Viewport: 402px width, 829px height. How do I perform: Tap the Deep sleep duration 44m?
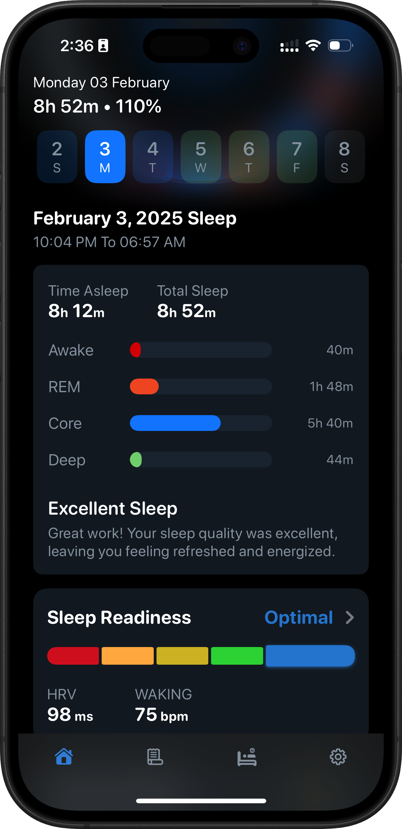click(340, 460)
